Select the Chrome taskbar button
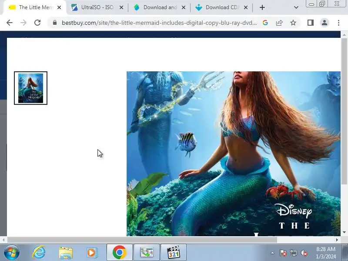 pos(119,253)
